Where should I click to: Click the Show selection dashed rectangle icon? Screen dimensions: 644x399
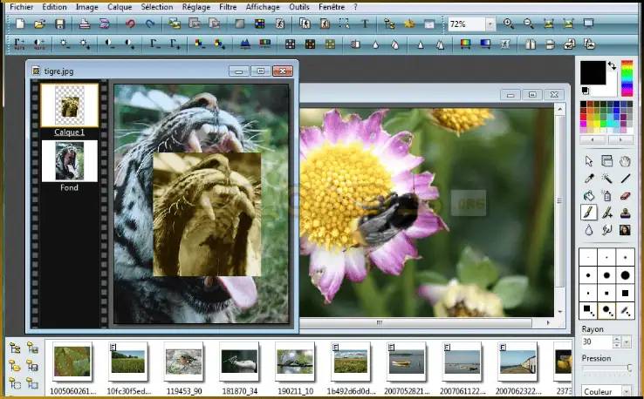pyautogui.click(x=344, y=24)
